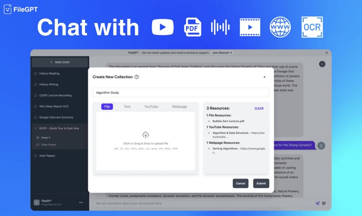Open the chat settings sliders icon
Screen dimensions: 362x216
[324, 203]
